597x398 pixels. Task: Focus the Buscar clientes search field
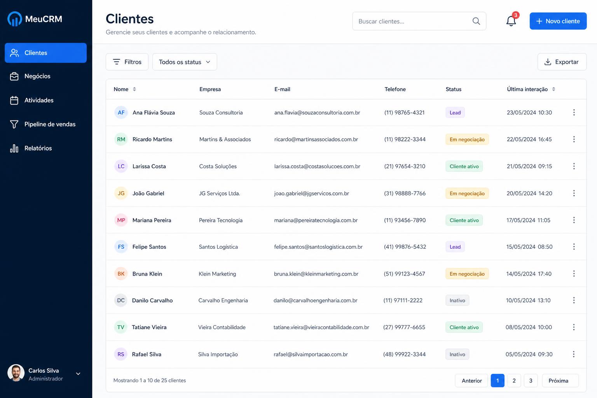[x=419, y=21]
